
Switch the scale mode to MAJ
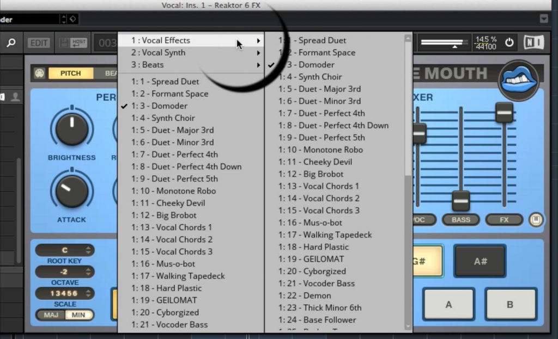pyautogui.click(x=51, y=315)
